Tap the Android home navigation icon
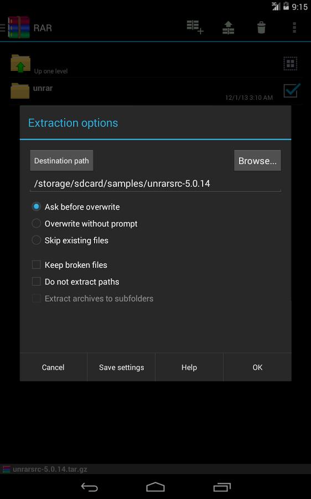311x499 pixels. (155, 487)
